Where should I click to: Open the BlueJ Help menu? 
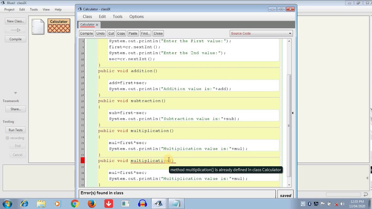point(58,10)
